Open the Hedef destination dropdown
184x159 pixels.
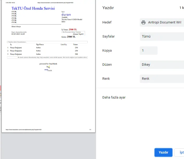coord(162,22)
